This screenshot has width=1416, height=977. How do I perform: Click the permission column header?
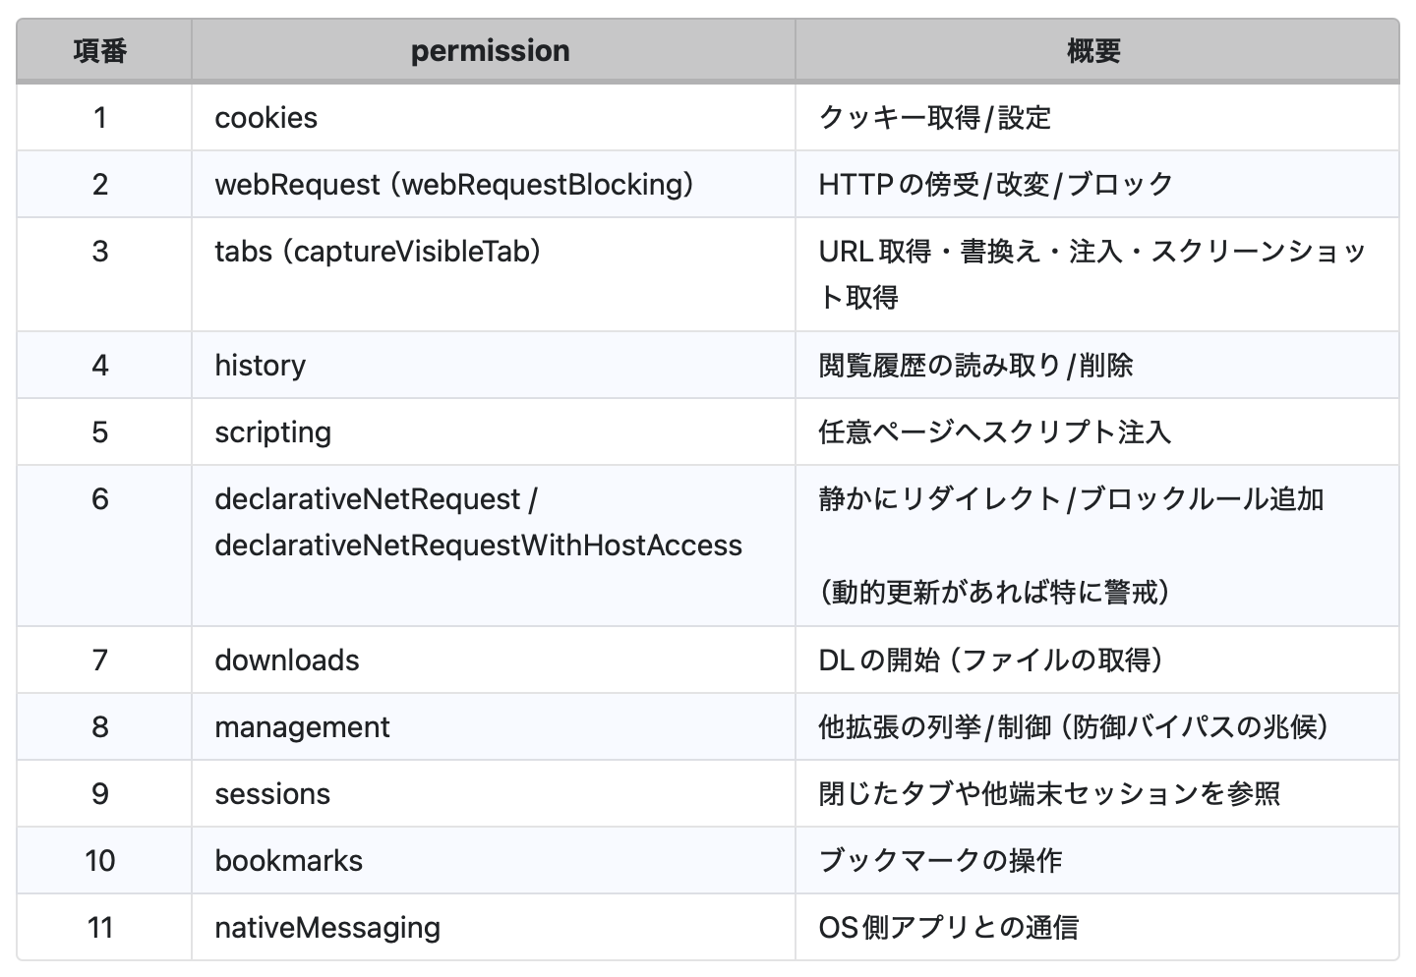pos(491,51)
